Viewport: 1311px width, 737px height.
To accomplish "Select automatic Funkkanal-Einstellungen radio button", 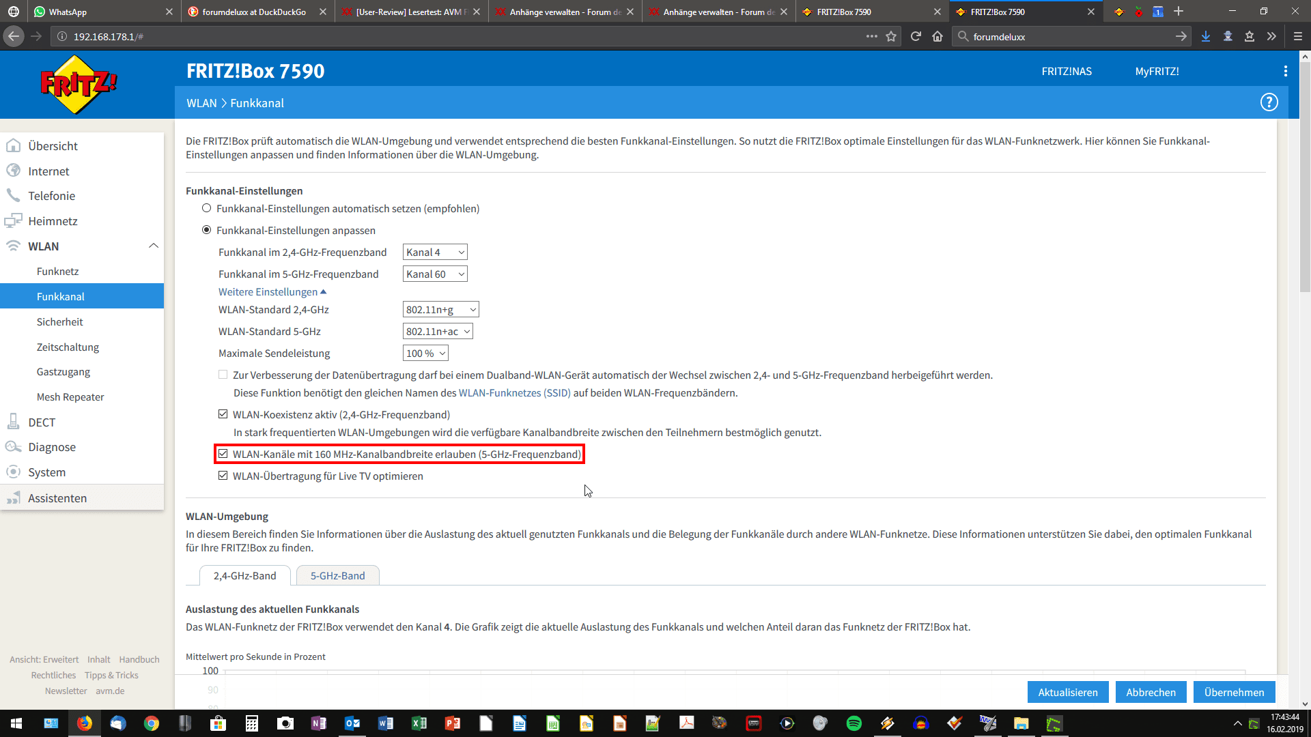I will 206,208.
